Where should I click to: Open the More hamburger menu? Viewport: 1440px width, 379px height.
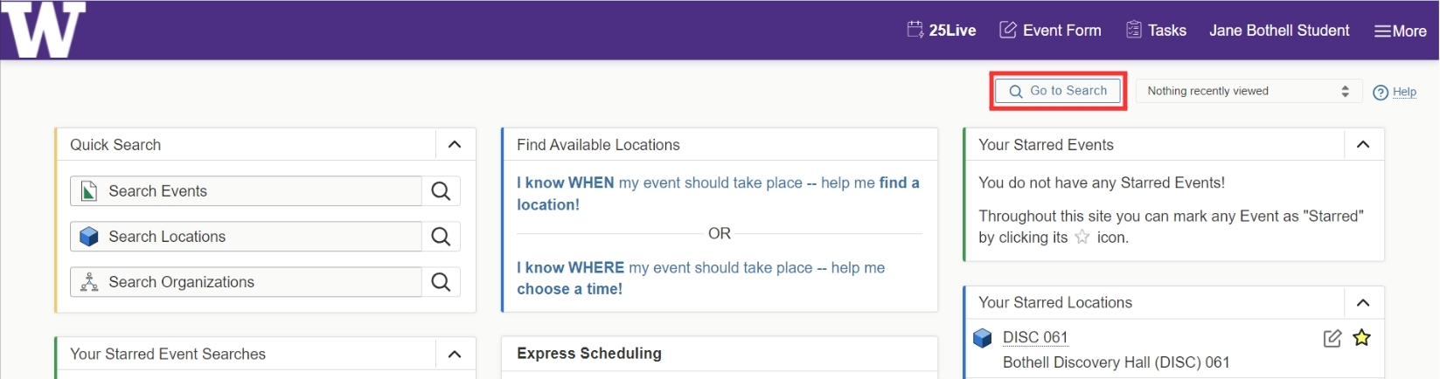1400,31
